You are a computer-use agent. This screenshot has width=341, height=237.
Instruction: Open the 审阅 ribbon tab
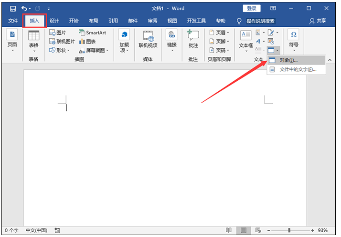tap(152, 21)
